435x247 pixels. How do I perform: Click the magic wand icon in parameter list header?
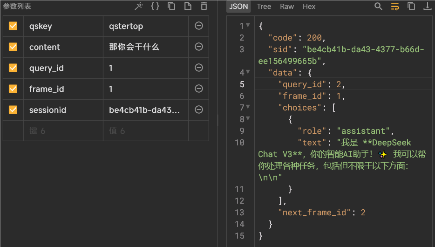click(x=139, y=6)
